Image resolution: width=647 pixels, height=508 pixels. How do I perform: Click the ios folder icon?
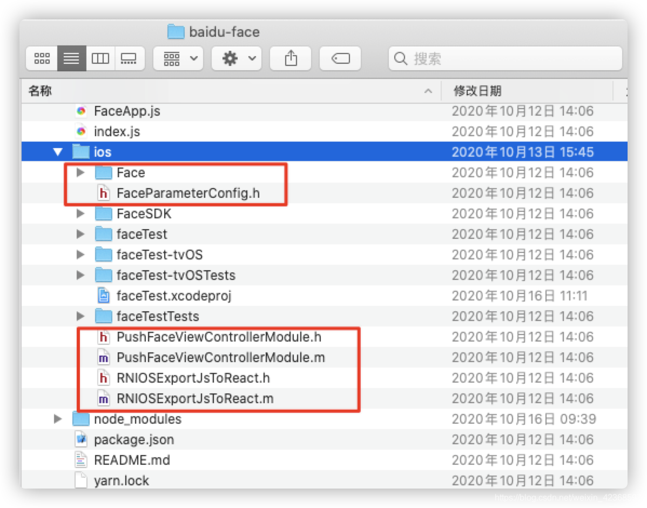pyautogui.click(x=81, y=151)
